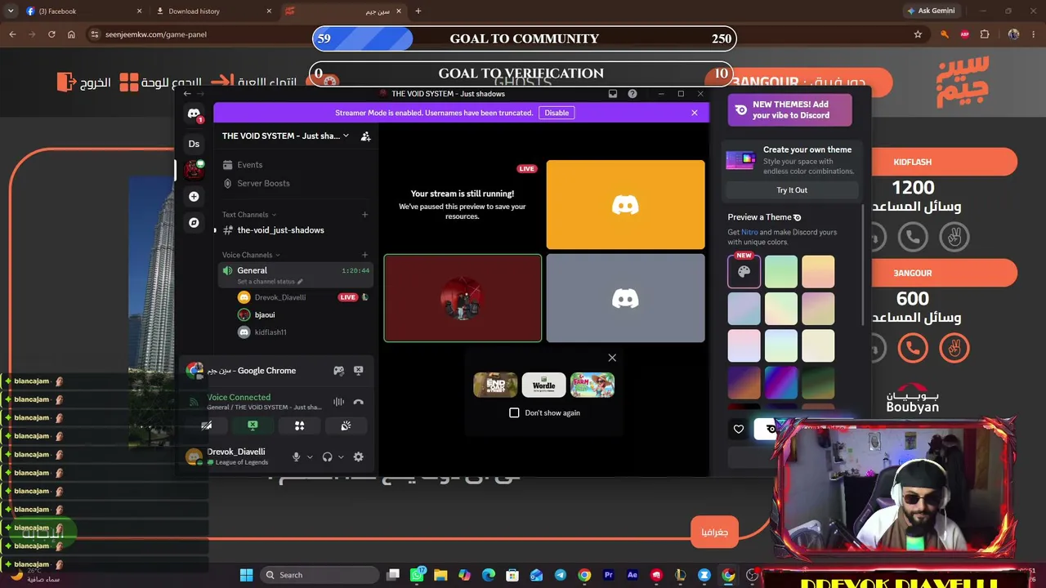Click Try It Out theme button

(x=792, y=190)
